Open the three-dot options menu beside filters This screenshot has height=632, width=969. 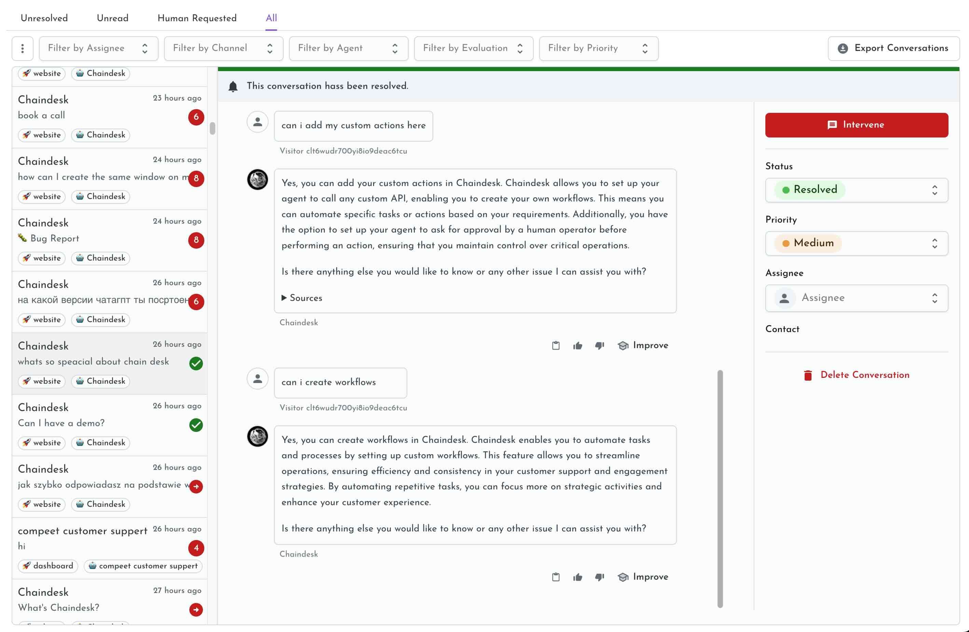coord(23,48)
